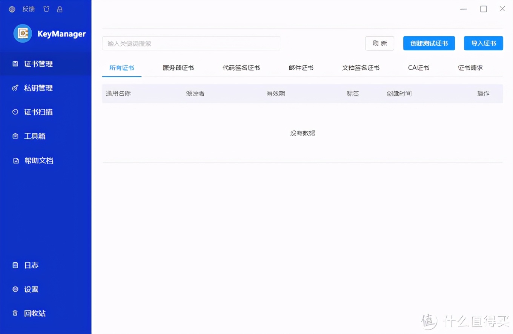
Task: Click the lock icon in the title bar
Action: 60,9
